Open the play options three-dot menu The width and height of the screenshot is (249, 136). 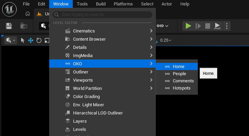[227, 26]
